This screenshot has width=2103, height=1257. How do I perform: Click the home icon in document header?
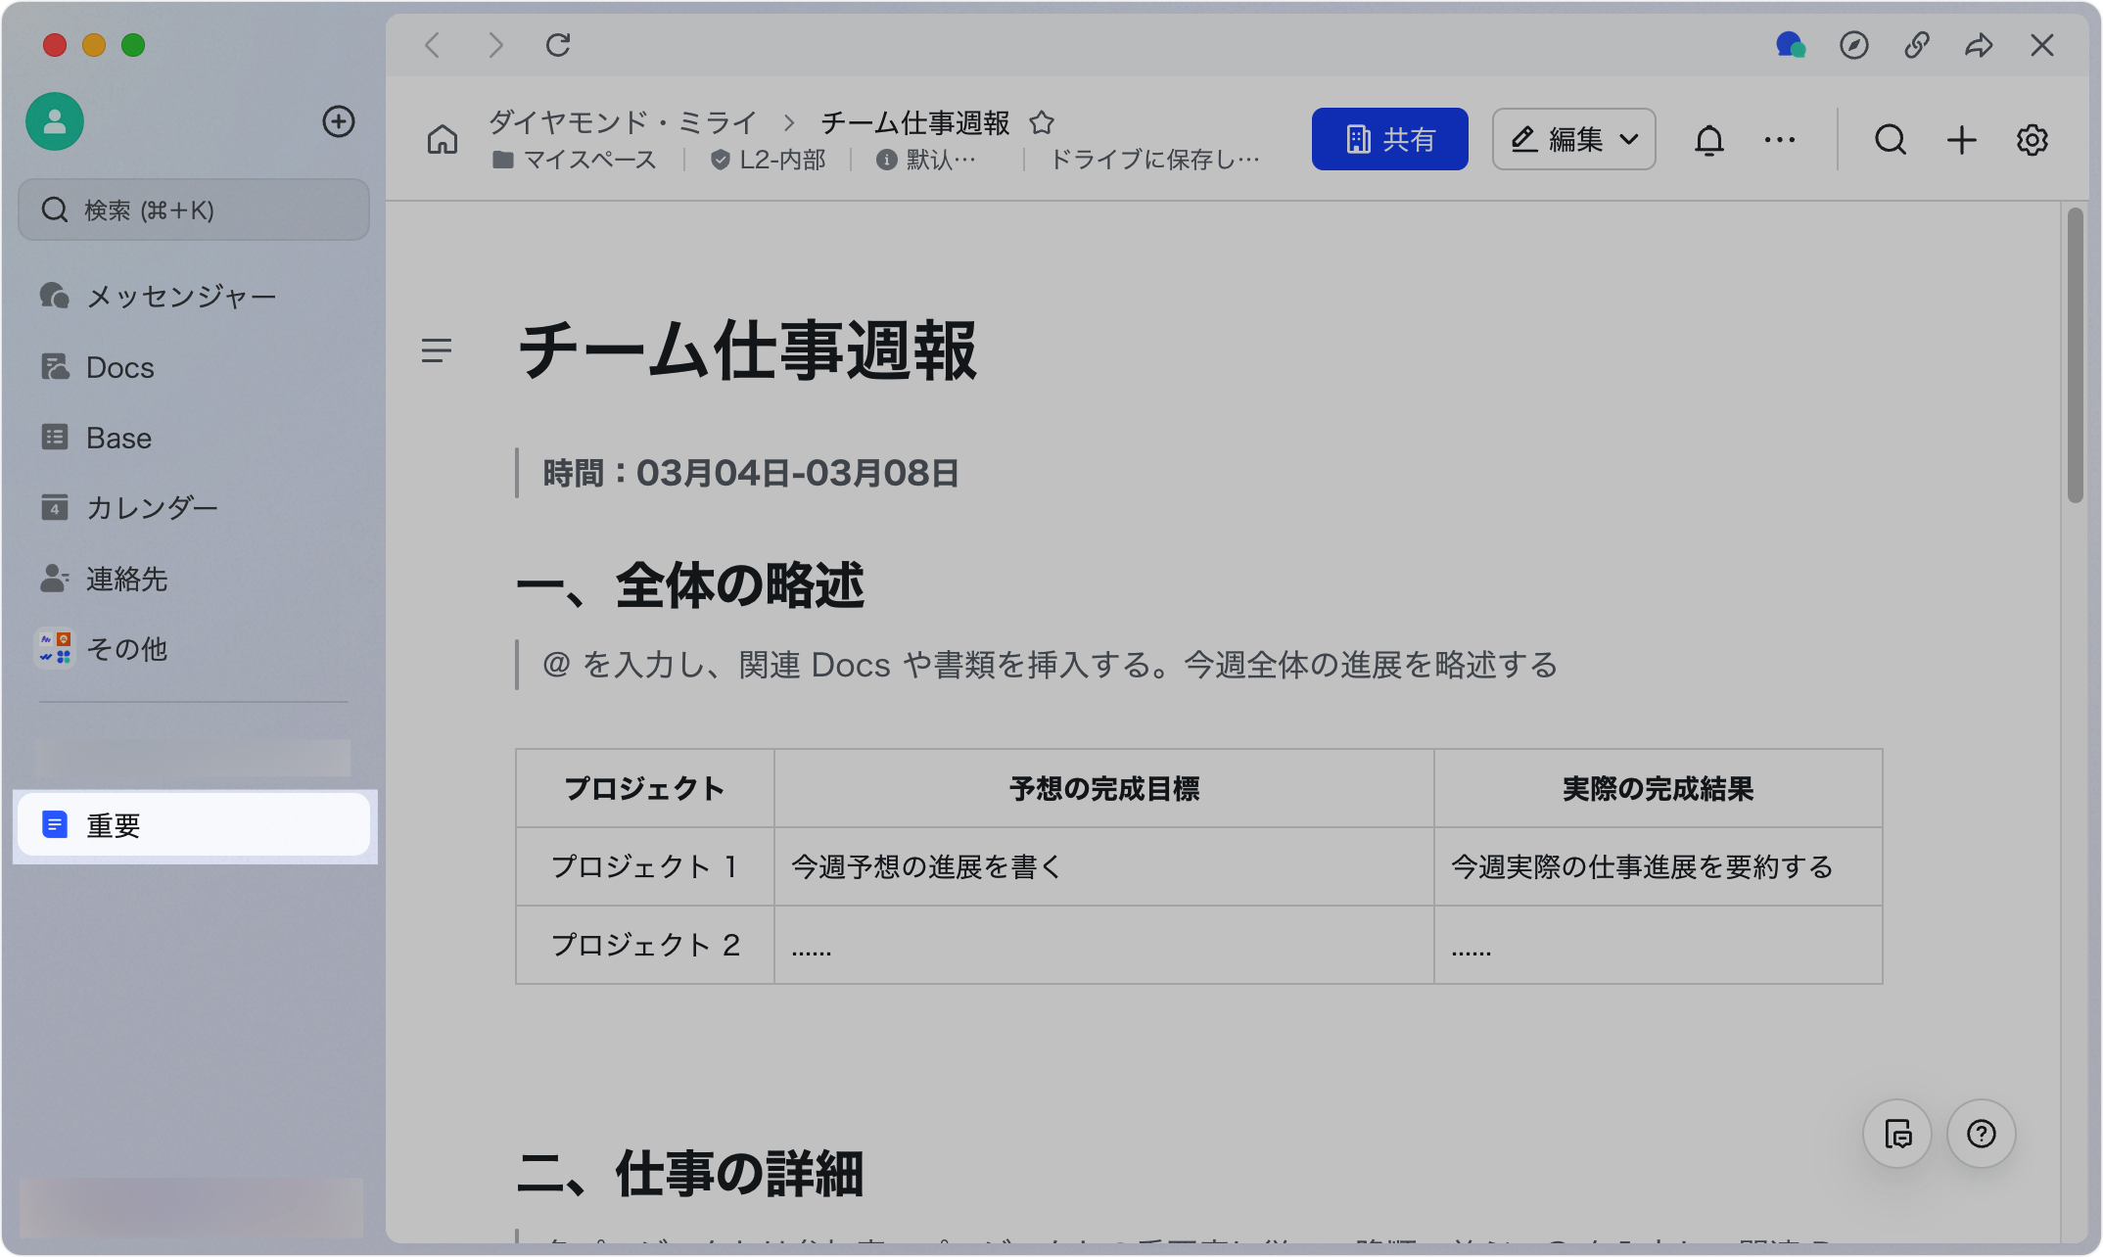pyautogui.click(x=443, y=140)
